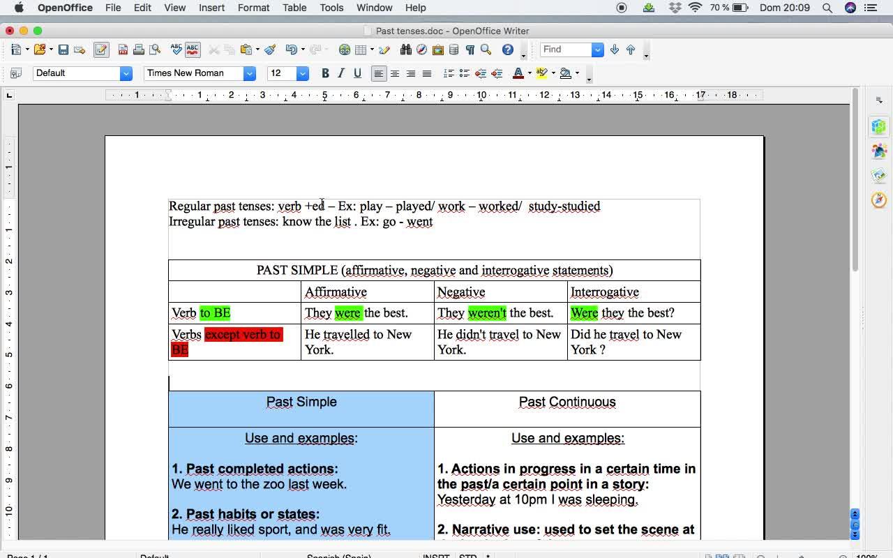Open the Tools menu

click(331, 8)
